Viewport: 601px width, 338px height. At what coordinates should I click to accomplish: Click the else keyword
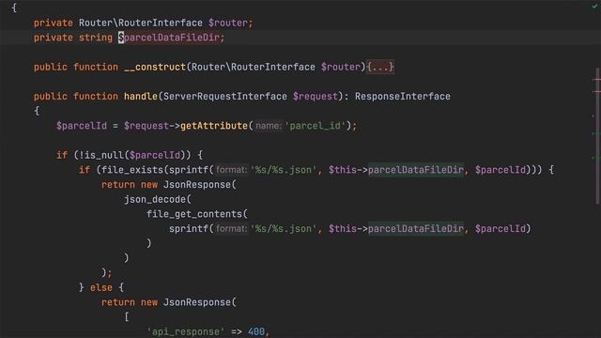[101, 288]
